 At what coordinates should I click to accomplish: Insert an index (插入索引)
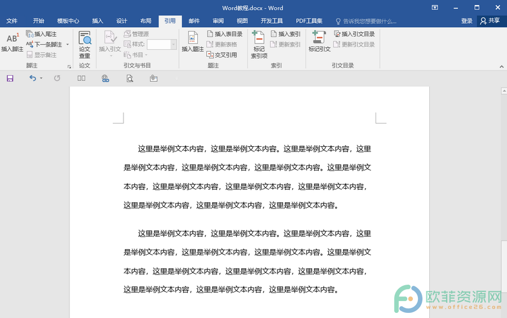285,34
